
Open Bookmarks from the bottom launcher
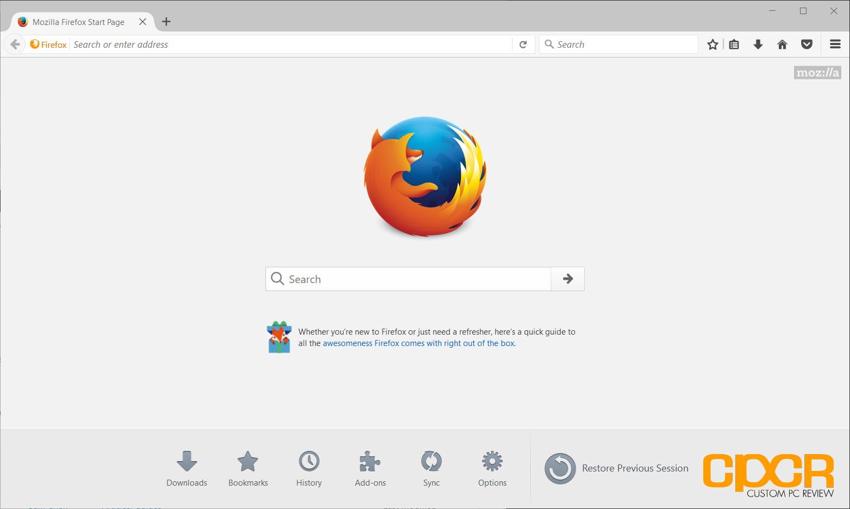pos(248,469)
